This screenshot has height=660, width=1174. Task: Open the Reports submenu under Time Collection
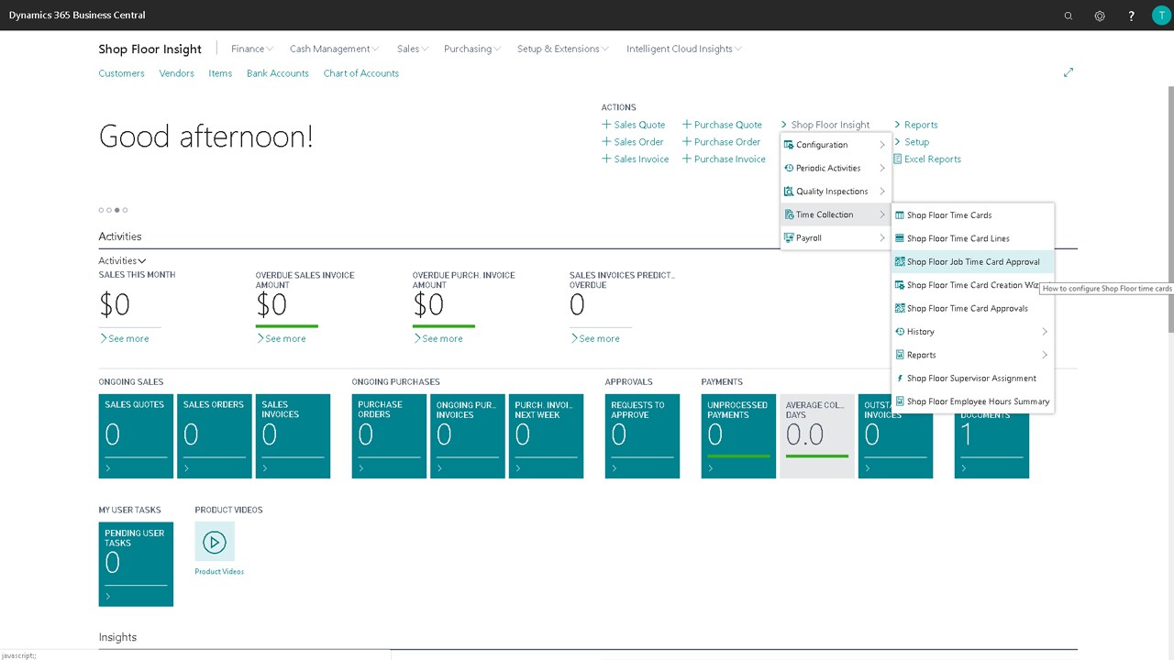click(972, 355)
